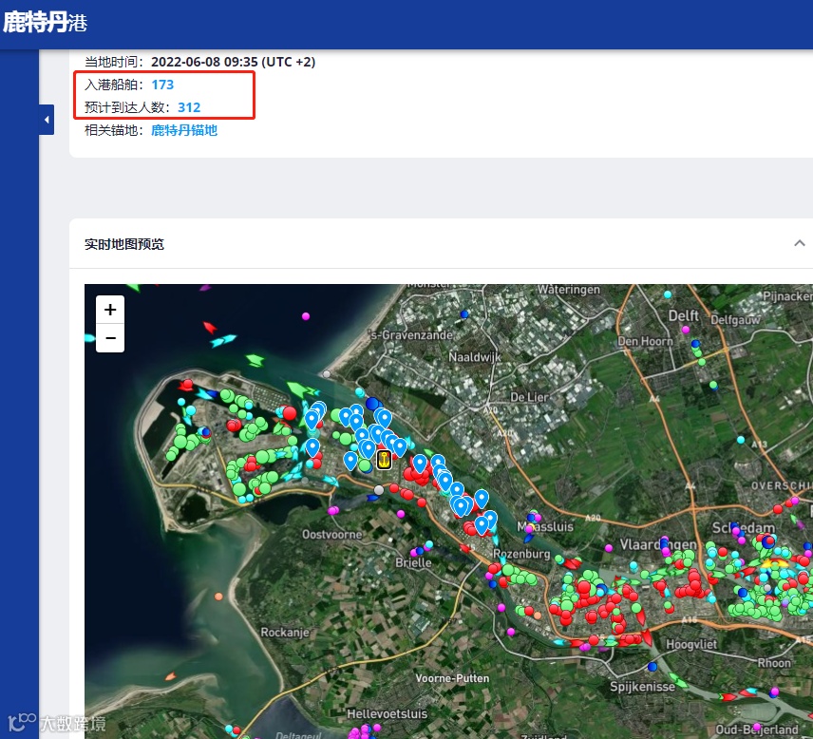Click the blue dot near Spijkenisse
This screenshot has height=739, width=813.
pyautogui.click(x=652, y=667)
